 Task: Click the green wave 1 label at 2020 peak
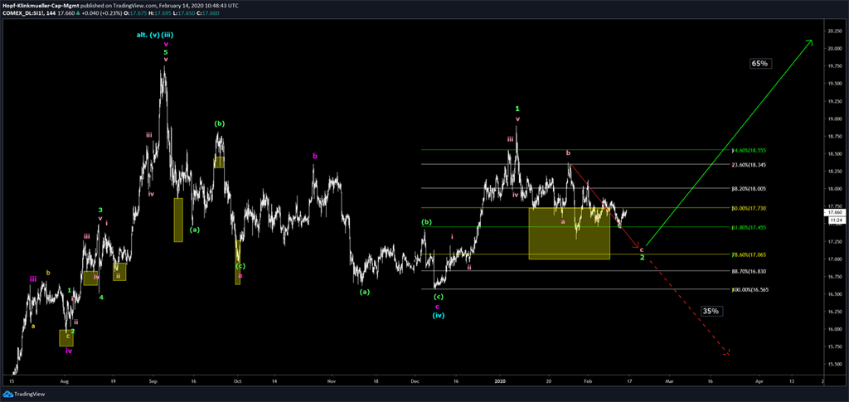517,109
